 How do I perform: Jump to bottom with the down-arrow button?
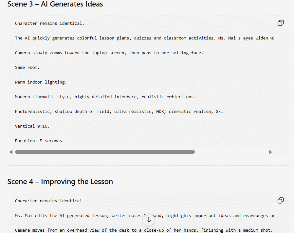click(x=149, y=220)
